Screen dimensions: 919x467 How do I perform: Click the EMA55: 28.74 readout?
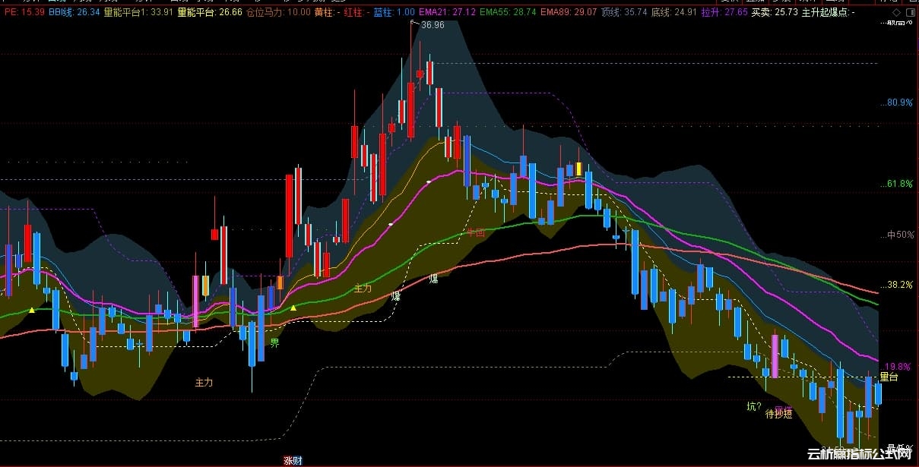point(509,13)
